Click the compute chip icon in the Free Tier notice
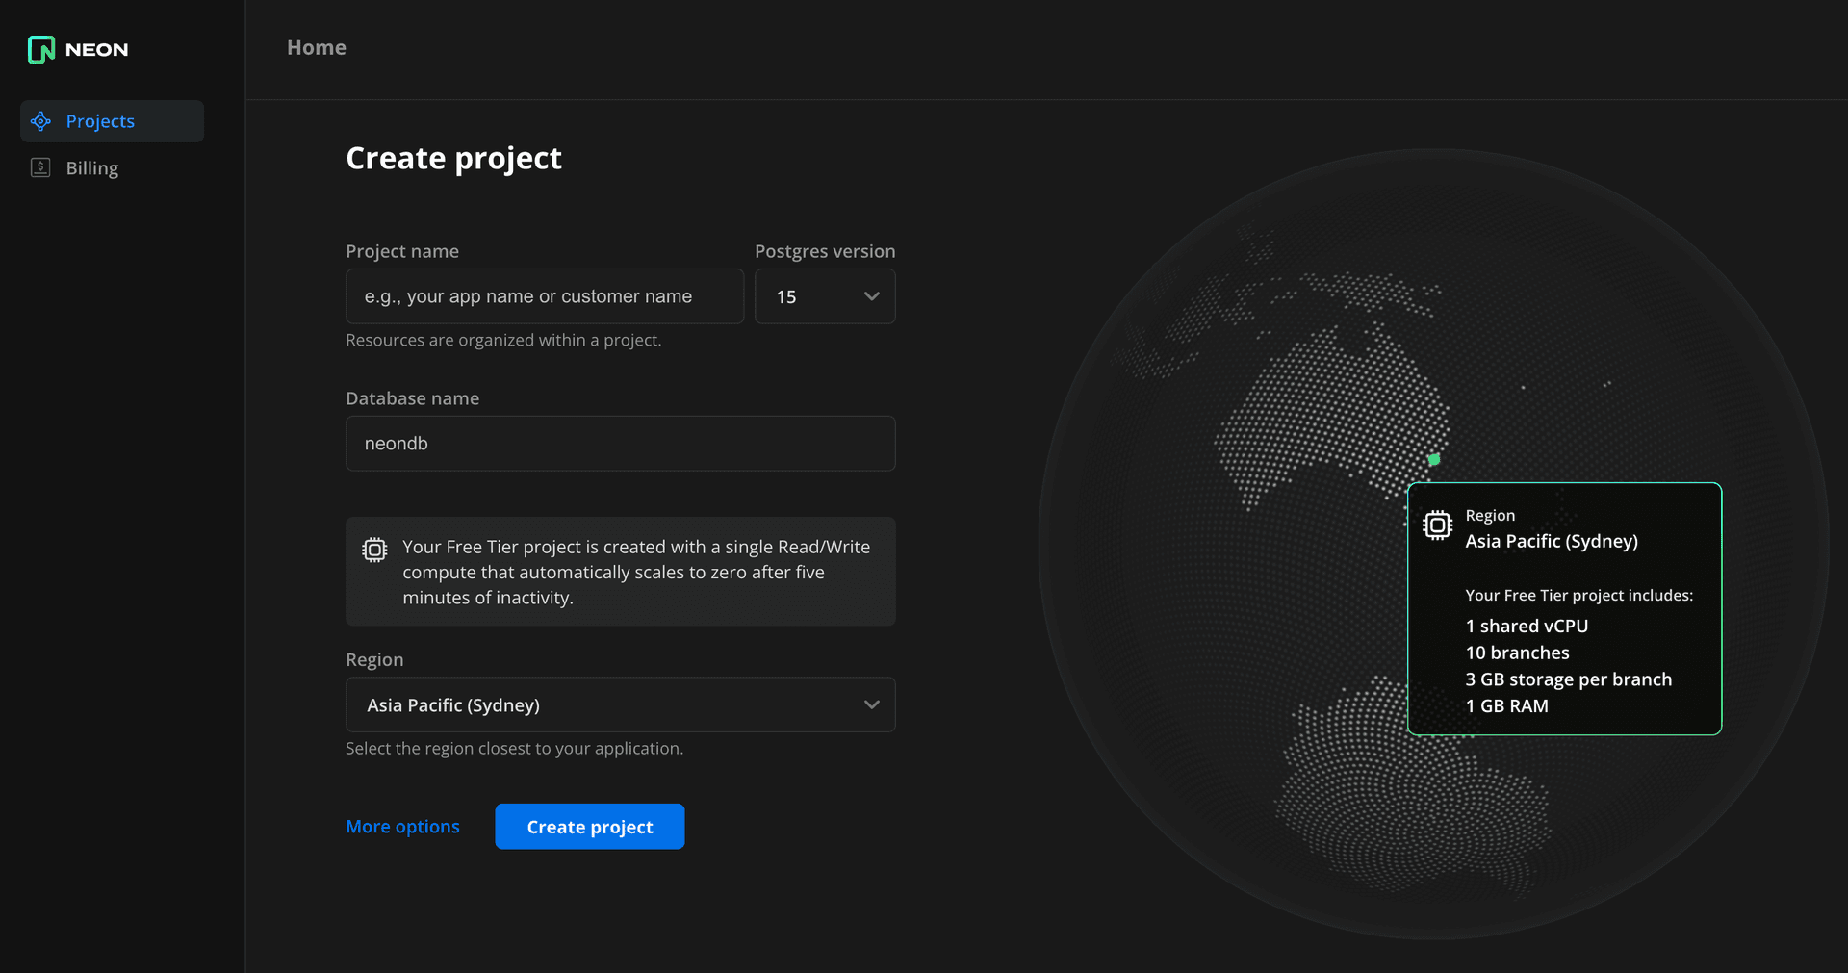Screen dimensions: 1848x973 (374, 549)
